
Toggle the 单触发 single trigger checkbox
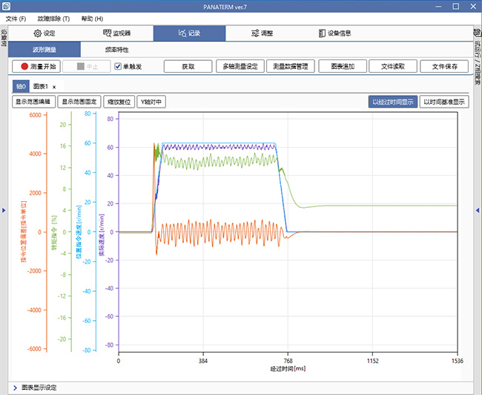pyautogui.click(x=119, y=66)
